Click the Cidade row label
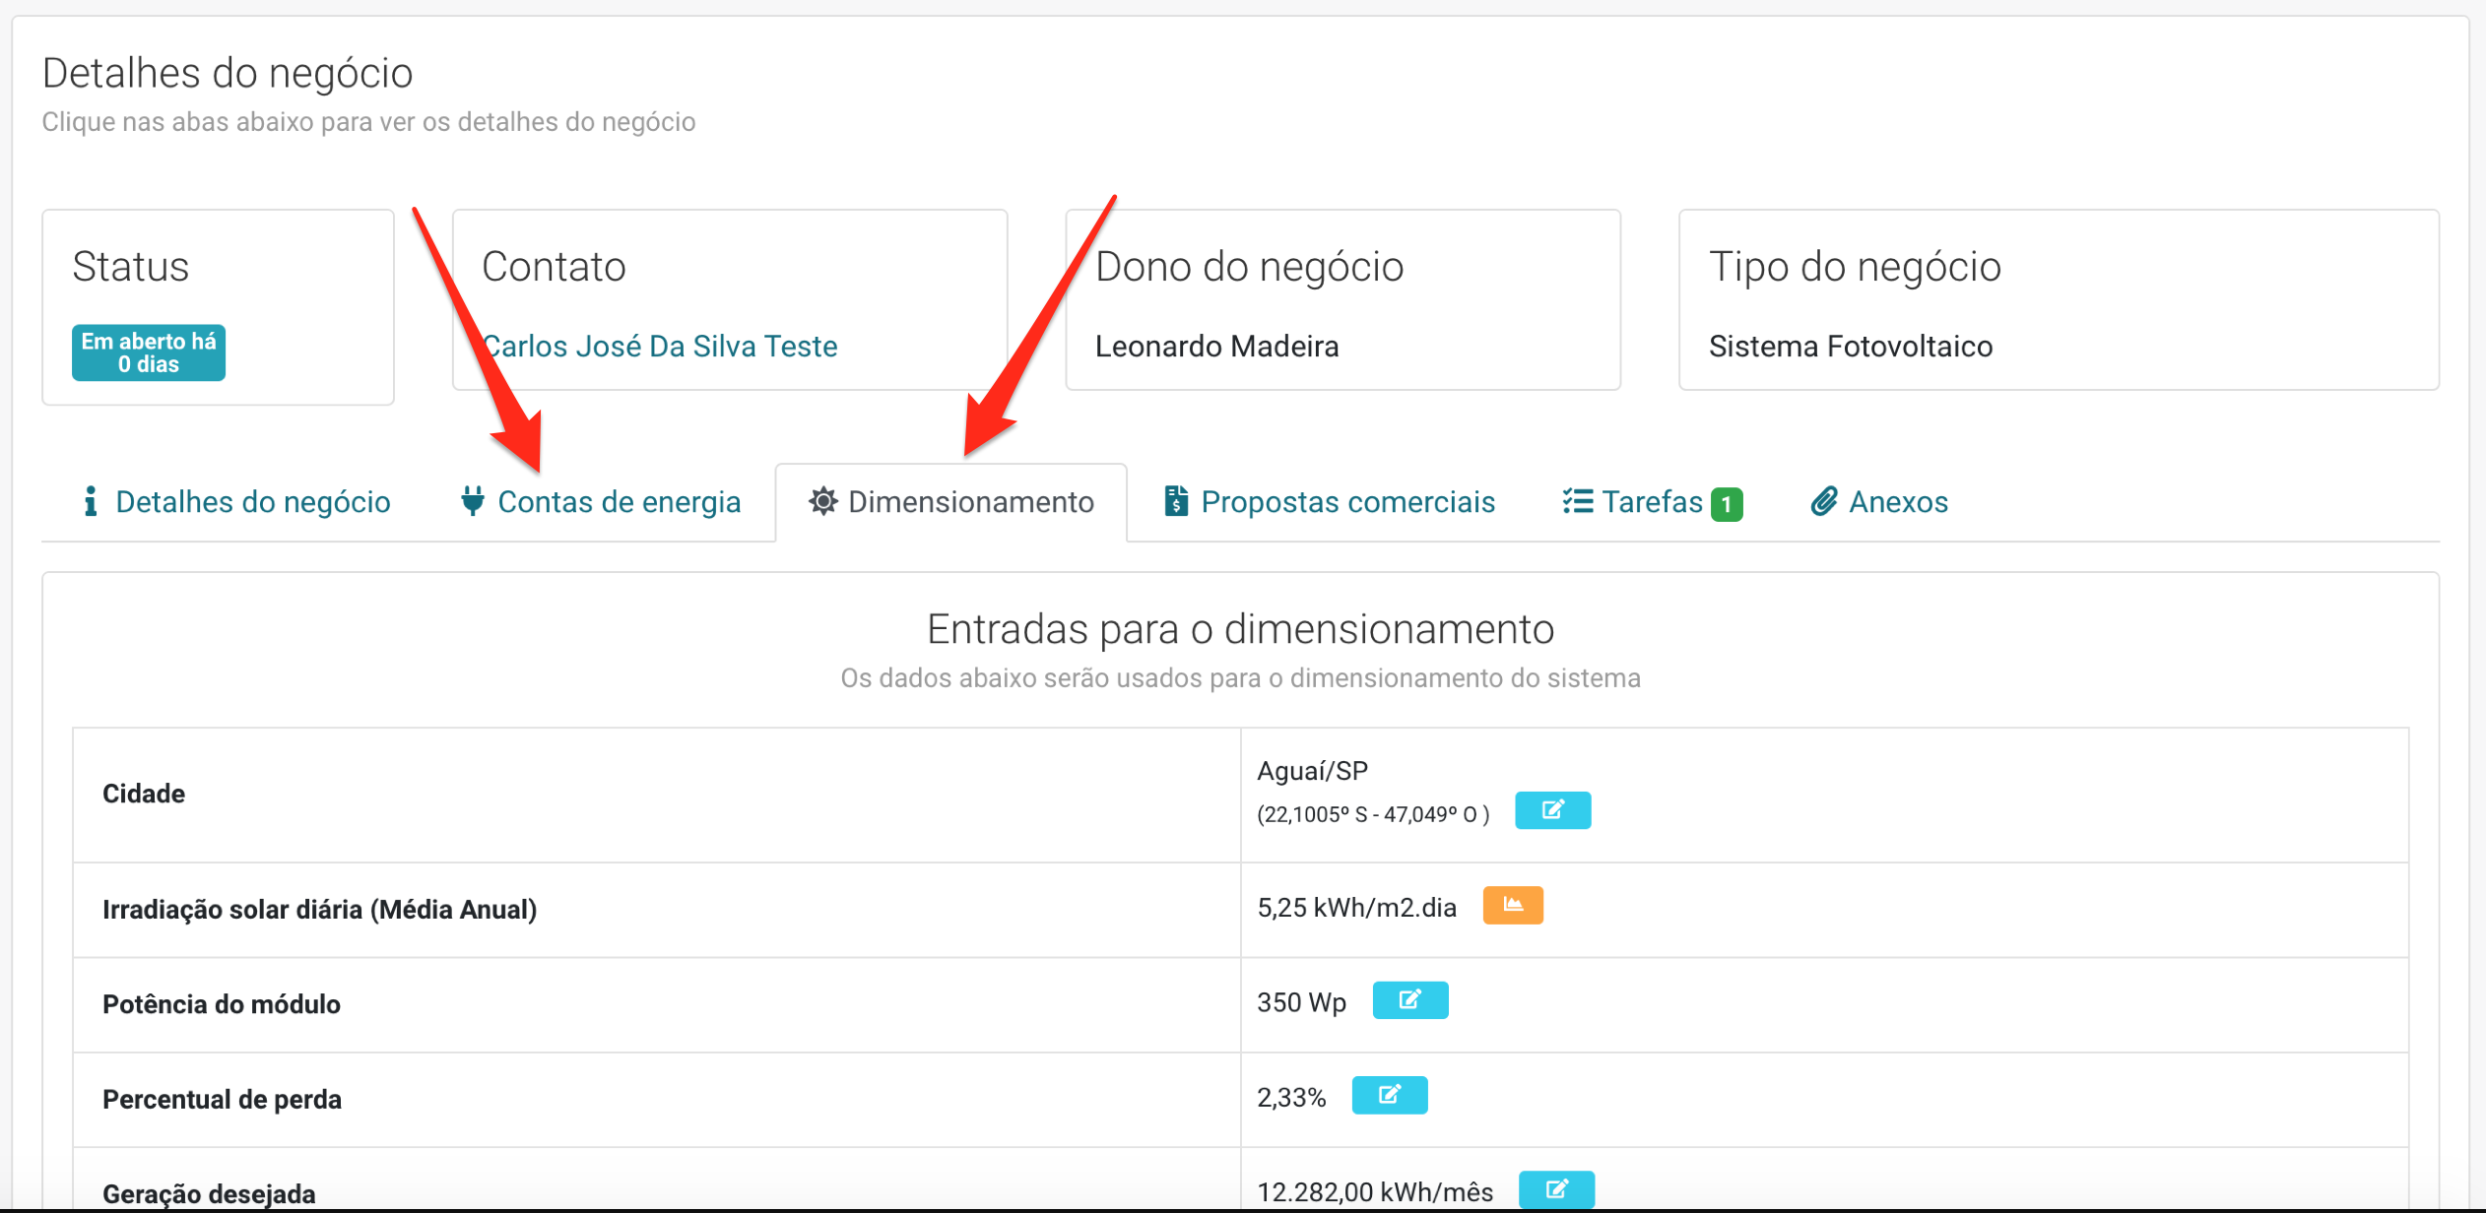The height and width of the screenshot is (1213, 2486). (144, 794)
